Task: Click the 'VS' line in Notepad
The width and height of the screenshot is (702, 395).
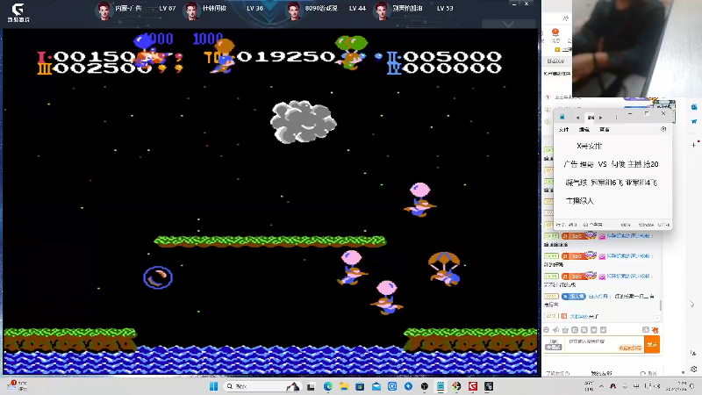Action: 611,164
